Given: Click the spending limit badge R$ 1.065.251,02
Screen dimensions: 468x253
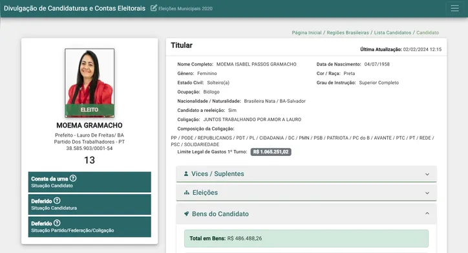Looking at the screenshot, I should point(271,152).
